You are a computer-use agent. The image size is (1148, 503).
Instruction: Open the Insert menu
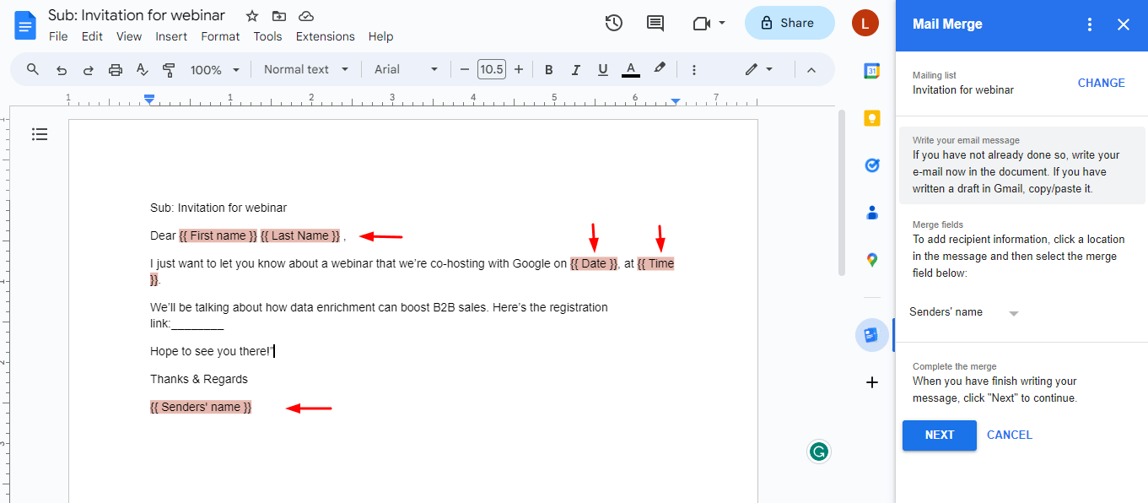[x=171, y=36]
